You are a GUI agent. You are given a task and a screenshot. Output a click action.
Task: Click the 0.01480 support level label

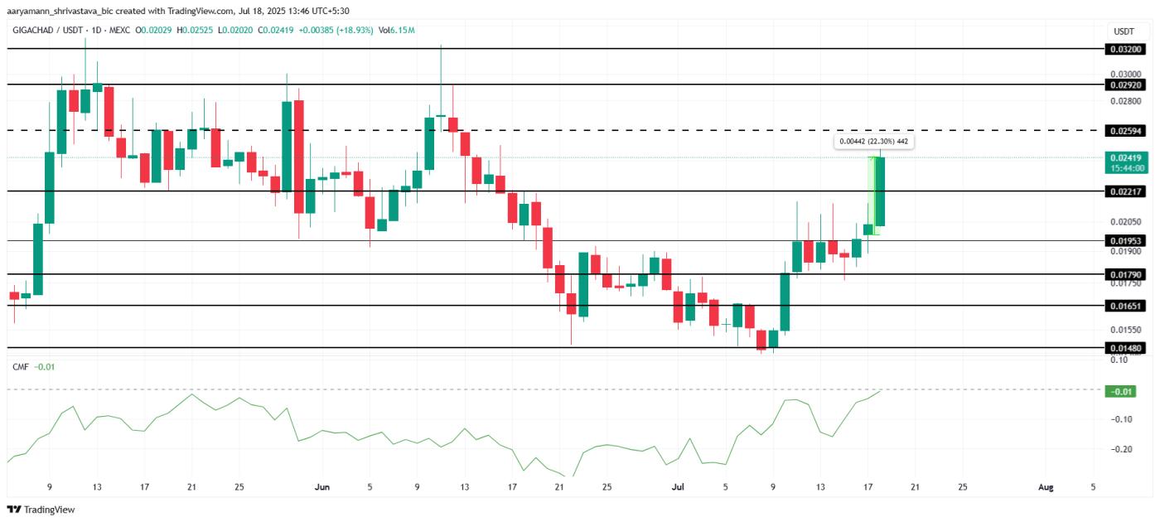(x=1125, y=346)
